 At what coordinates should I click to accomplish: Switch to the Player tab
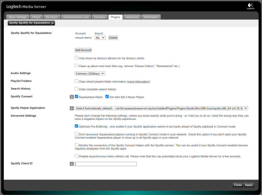coord(36,17)
